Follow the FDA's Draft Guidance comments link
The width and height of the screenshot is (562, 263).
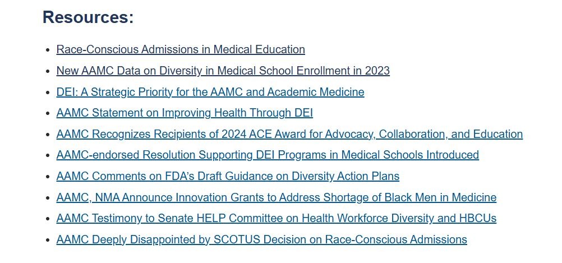228,176
